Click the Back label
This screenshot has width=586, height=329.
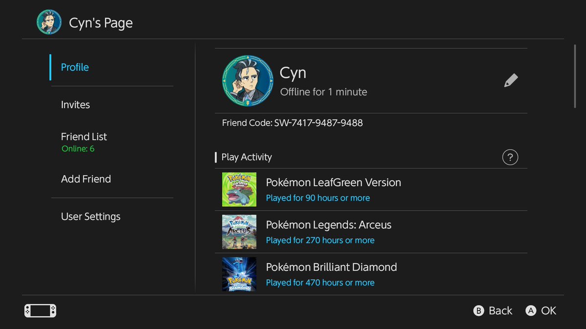coord(501,310)
